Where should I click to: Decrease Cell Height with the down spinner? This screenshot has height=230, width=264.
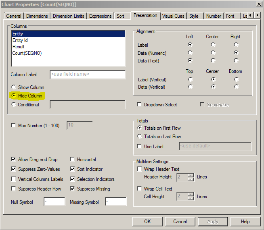[191, 198]
